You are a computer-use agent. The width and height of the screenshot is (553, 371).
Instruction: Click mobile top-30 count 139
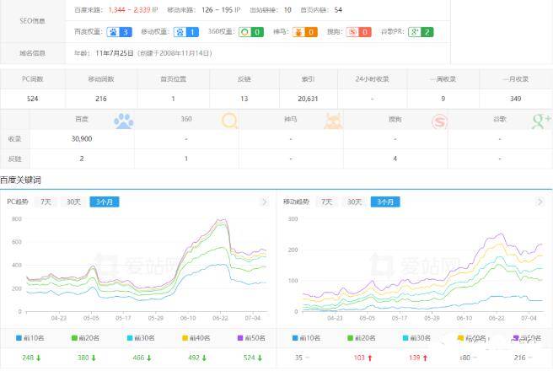point(415,358)
